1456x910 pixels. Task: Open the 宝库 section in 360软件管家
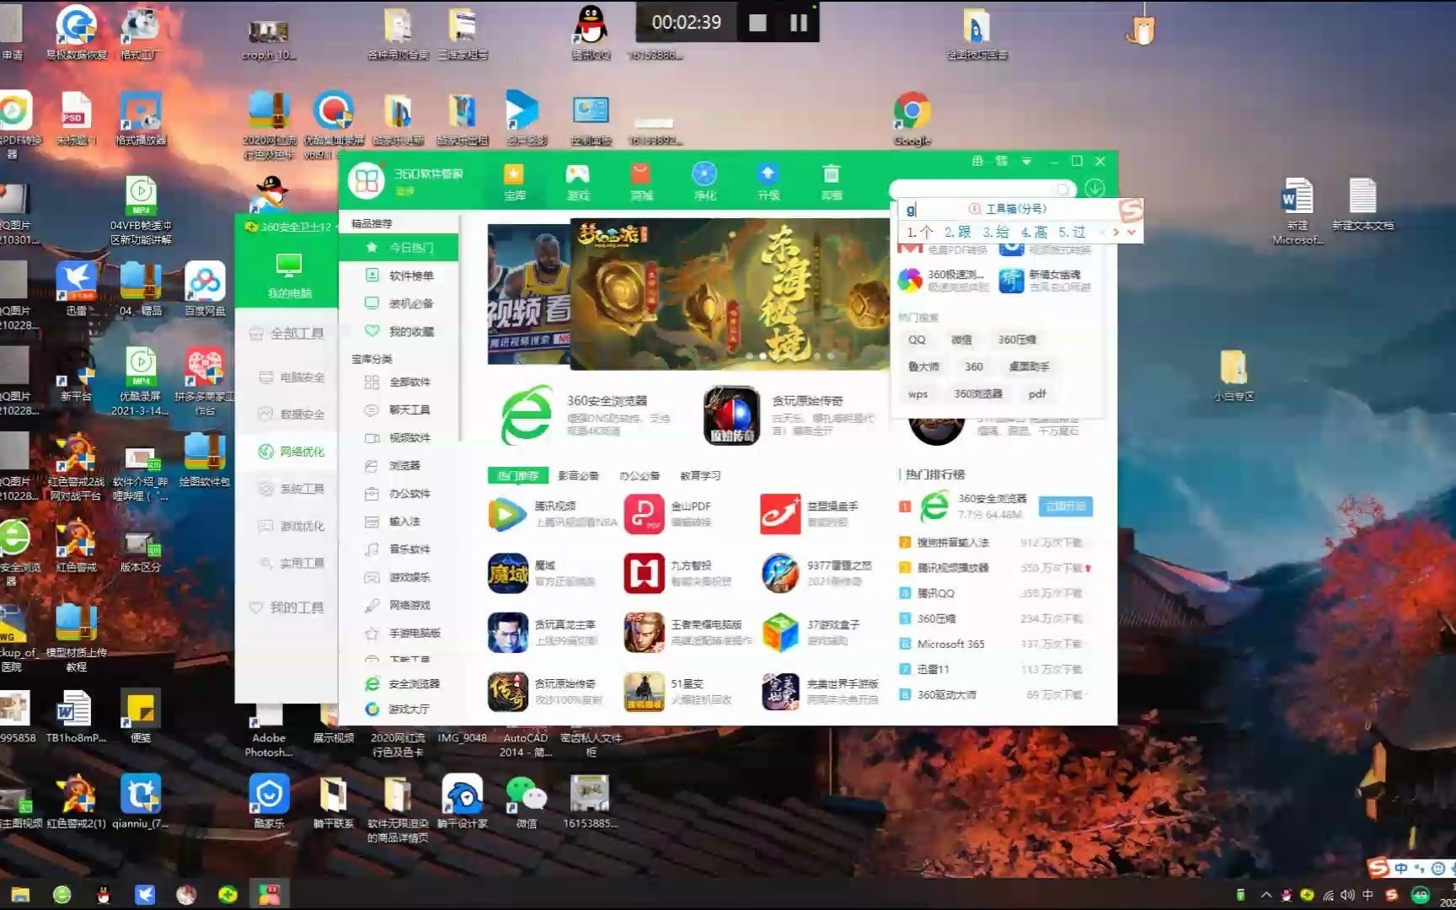[x=514, y=182]
